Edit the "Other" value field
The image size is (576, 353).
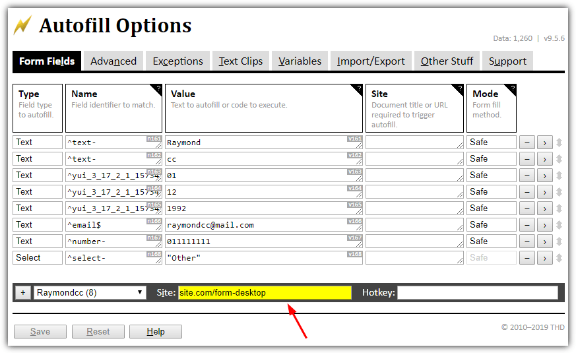[x=264, y=258]
